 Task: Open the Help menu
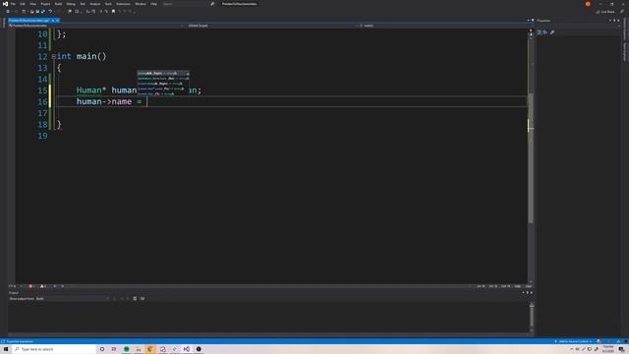click(154, 4)
